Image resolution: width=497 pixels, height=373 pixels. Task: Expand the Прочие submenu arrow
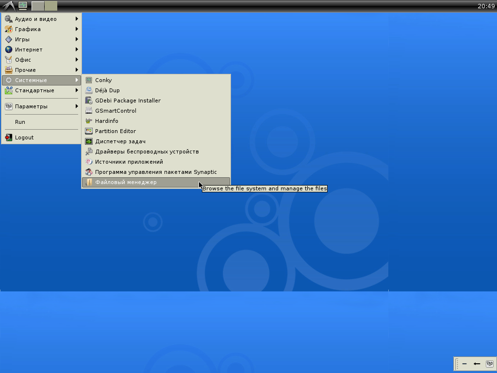(77, 70)
